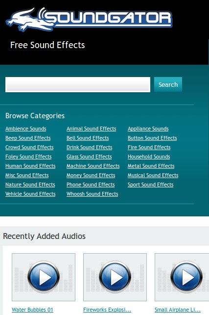Open the Fireworks Explosi... title link

tap(107, 310)
